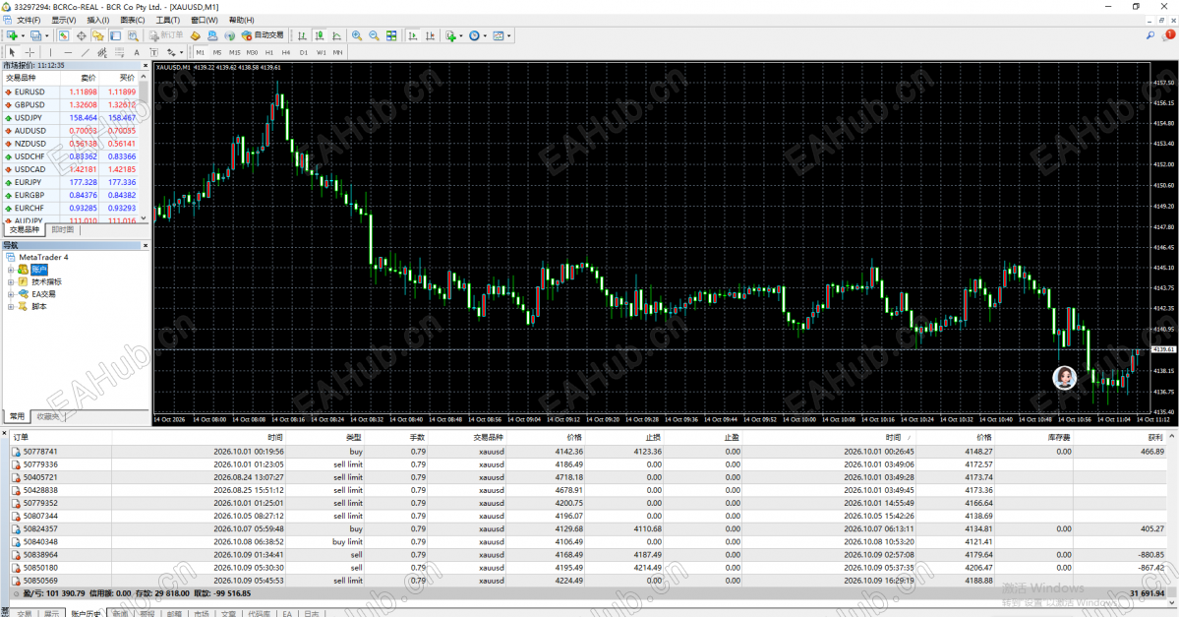Open the 图表(C) menu

pos(133,20)
